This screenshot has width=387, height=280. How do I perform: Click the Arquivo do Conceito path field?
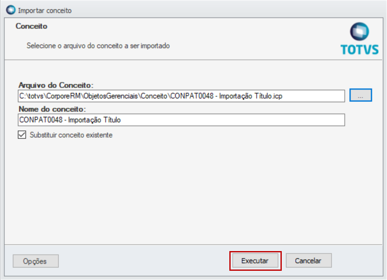[x=182, y=96]
